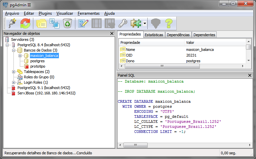Select the Nome property row
Image resolution: width=256 pixels, height=159 pixels.
pyautogui.click(x=182, y=50)
